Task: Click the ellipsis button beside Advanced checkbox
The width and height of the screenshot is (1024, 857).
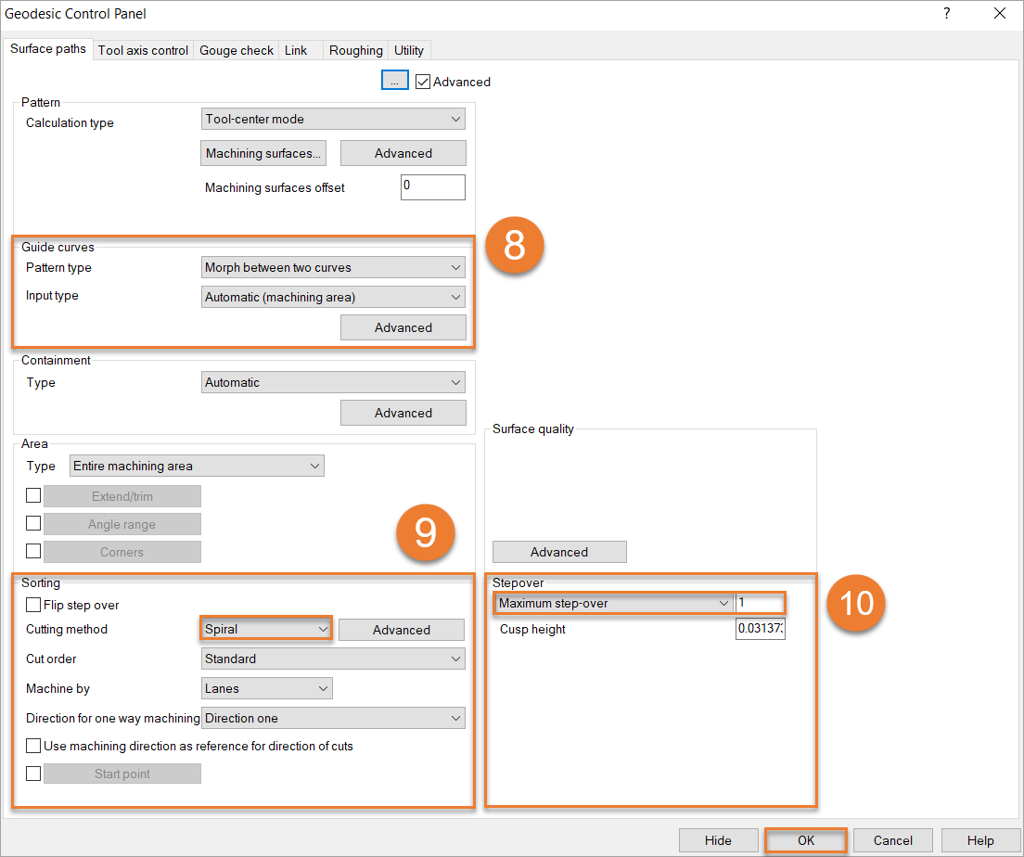Action: 394,81
